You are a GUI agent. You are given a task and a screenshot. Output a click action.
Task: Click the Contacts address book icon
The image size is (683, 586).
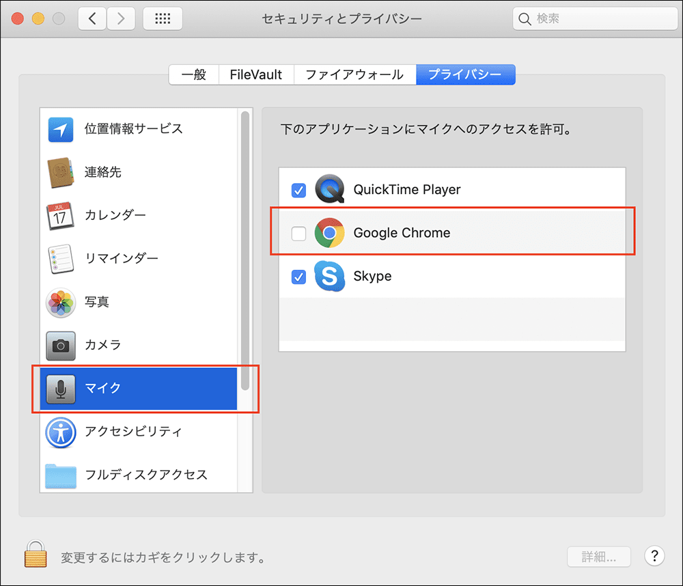click(x=61, y=173)
